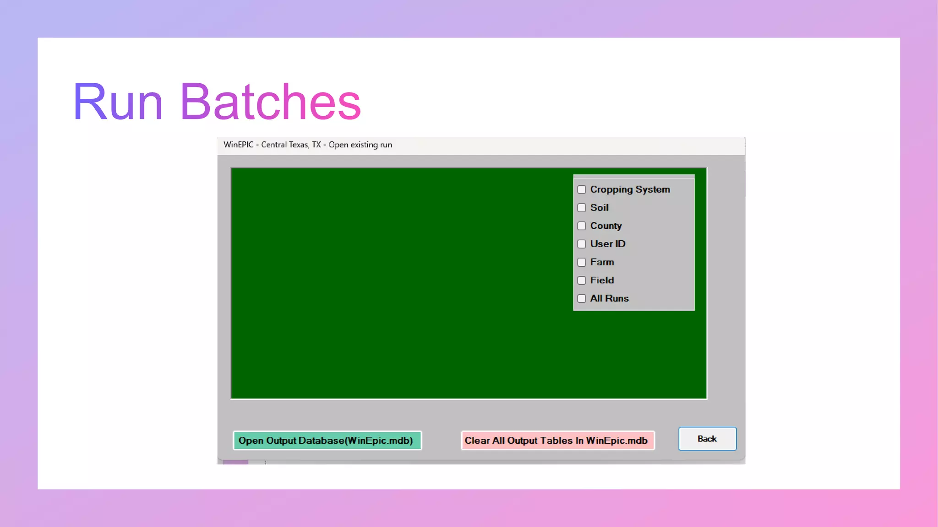The height and width of the screenshot is (527, 938).
Task: Click the 'All Runs' label text
Action: click(x=609, y=298)
